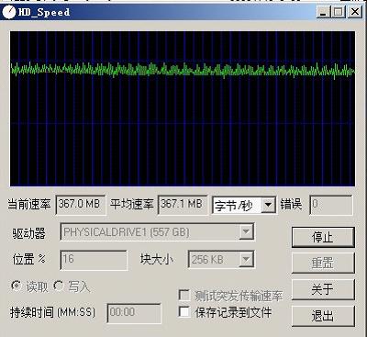
Task: Click the 退出 exit button
Action: [x=323, y=316]
